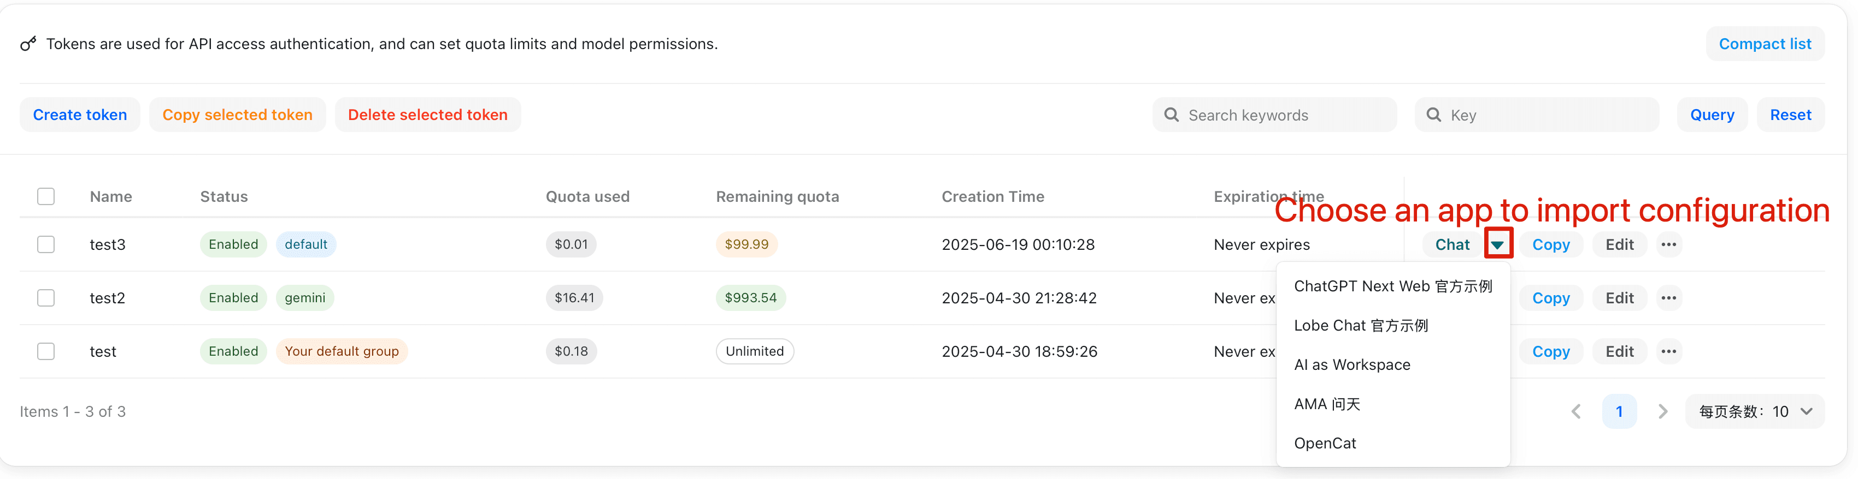
Task: Focus the Key search input
Action: coord(1536,115)
